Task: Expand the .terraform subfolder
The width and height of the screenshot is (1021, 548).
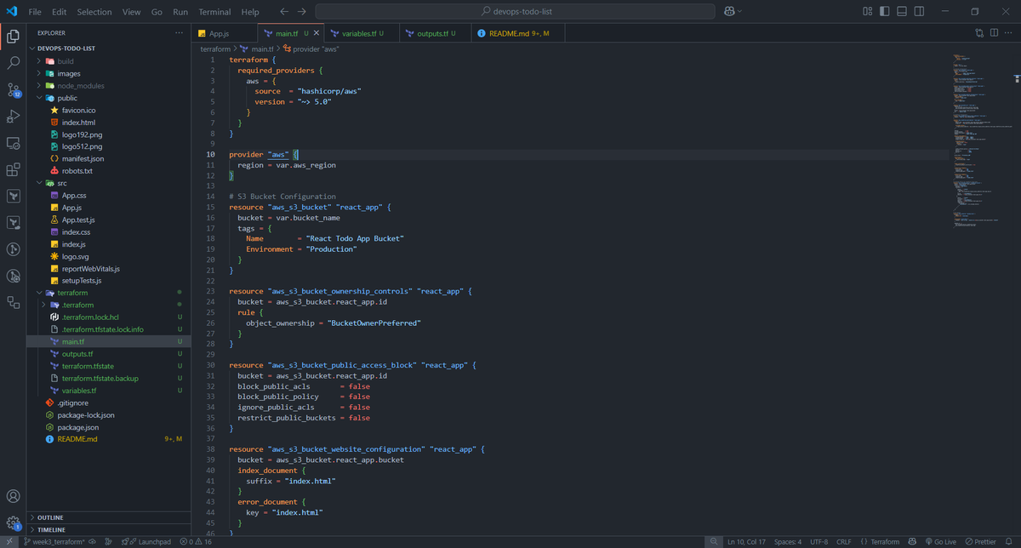Action: 111,305
